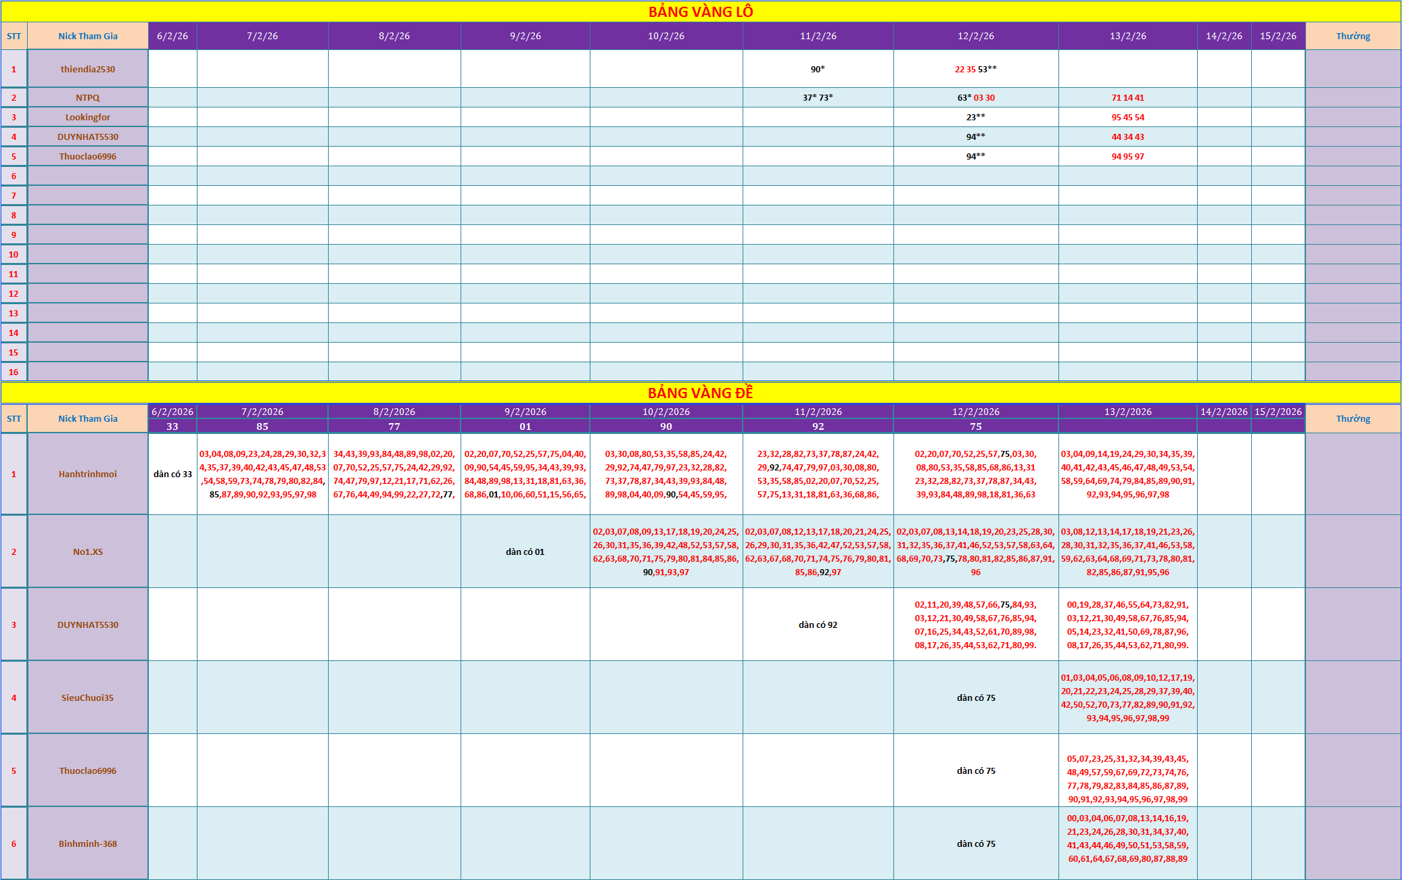
Task: Click the 'dàn có 33' cell
Action: click(x=172, y=474)
